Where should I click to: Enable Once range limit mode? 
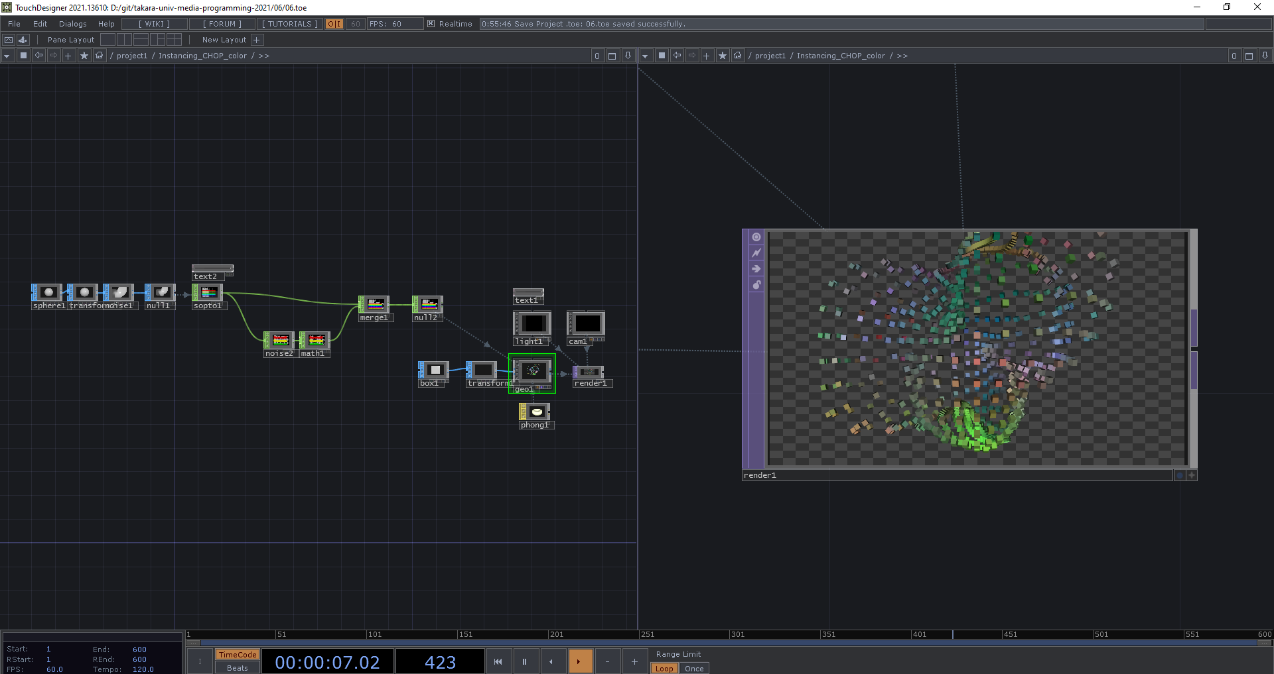coord(694,668)
